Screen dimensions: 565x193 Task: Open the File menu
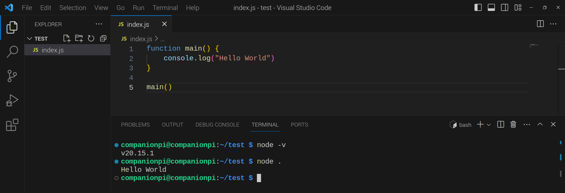[27, 8]
